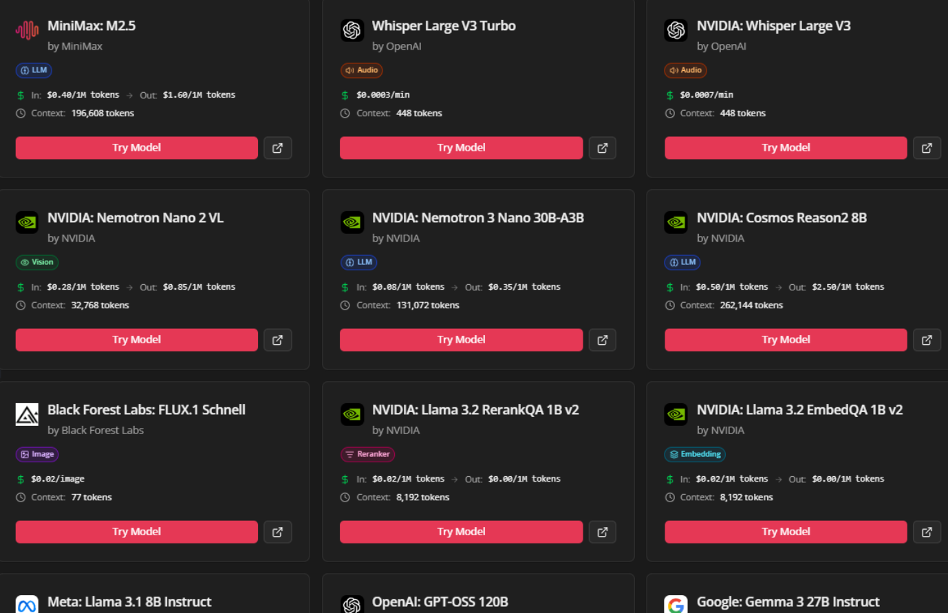This screenshot has height=613, width=948.
Task: Open the NVIDIA: Llama 3.2 RerankQA 1B v2 title
Action: [475, 410]
